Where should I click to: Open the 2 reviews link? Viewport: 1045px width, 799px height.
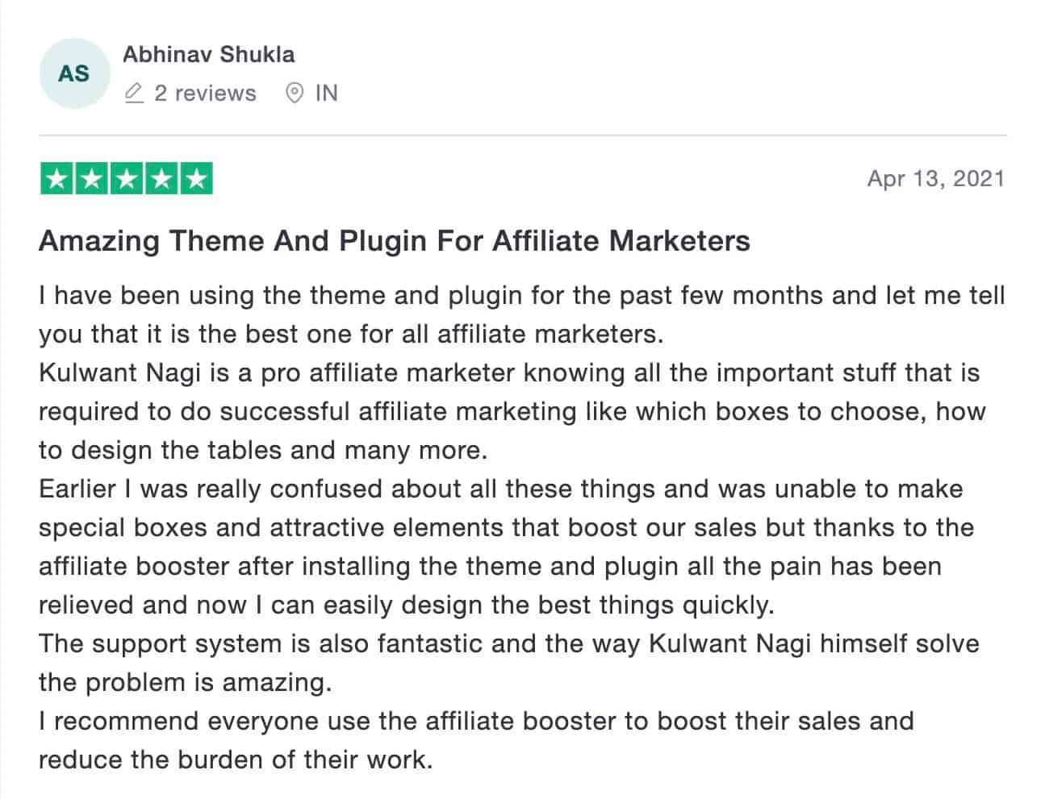tap(205, 94)
